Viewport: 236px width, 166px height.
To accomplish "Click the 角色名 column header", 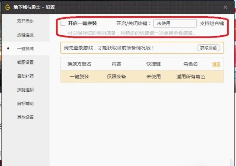I will (x=191, y=64).
